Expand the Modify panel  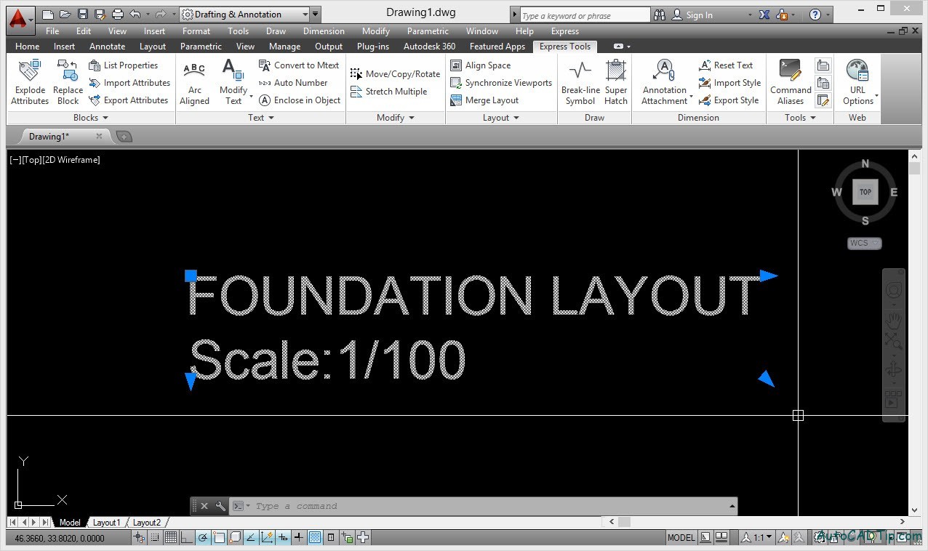(396, 118)
